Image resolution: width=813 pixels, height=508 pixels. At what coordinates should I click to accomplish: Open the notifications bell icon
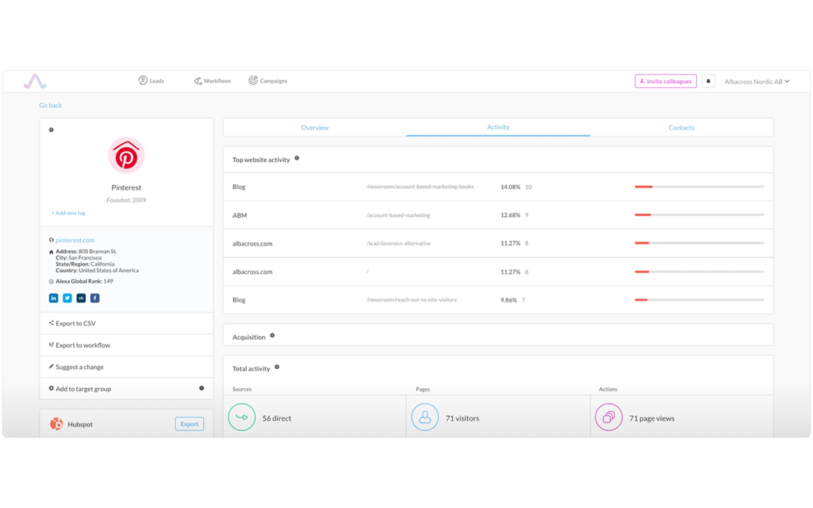(x=708, y=82)
